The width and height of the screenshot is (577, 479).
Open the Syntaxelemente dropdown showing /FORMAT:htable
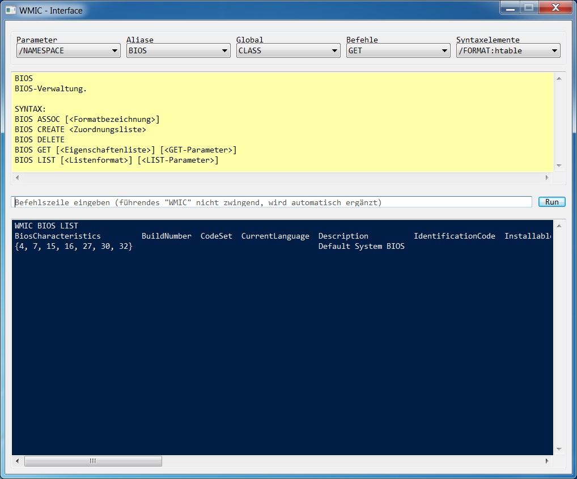click(x=508, y=51)
